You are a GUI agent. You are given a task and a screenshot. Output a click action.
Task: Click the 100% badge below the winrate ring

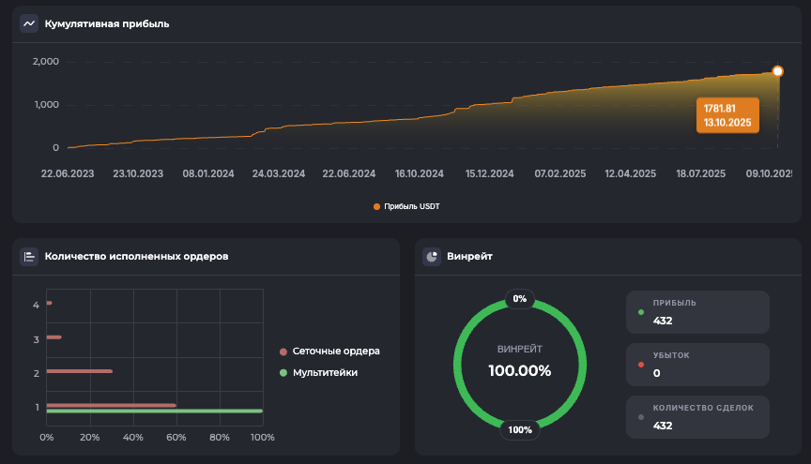coord(519,430)
